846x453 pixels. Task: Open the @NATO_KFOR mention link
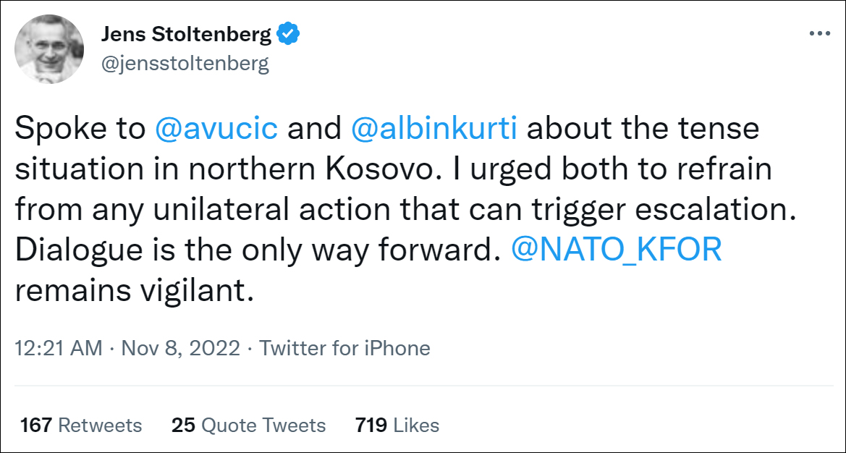(x=617, y=250)
